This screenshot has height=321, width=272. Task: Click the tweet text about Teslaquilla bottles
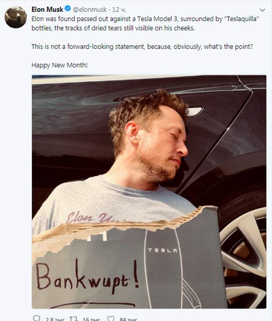point(145,23)
